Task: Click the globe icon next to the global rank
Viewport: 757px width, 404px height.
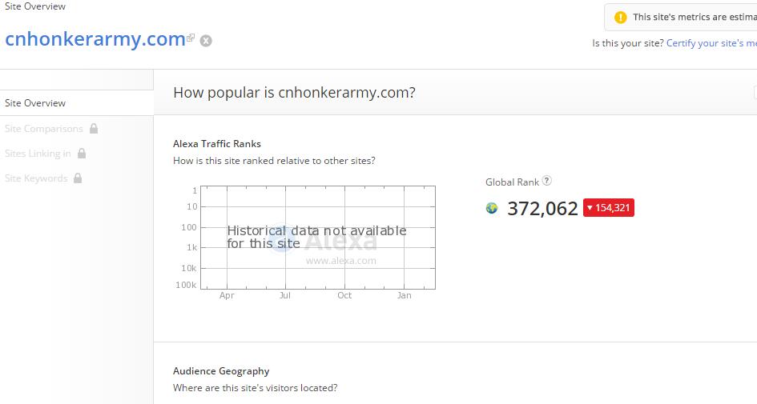Action: pos(492,208)
